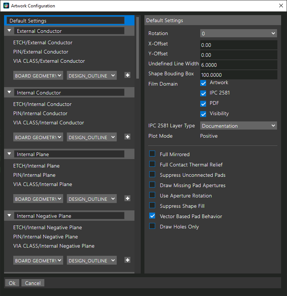Collapse the Internal Conductor section
This screenshot has width=287, height=296.
(9, 92)
